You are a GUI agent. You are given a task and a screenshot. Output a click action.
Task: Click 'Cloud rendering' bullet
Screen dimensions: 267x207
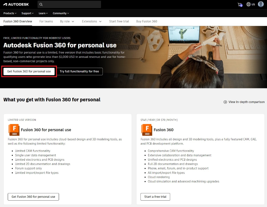159,177
